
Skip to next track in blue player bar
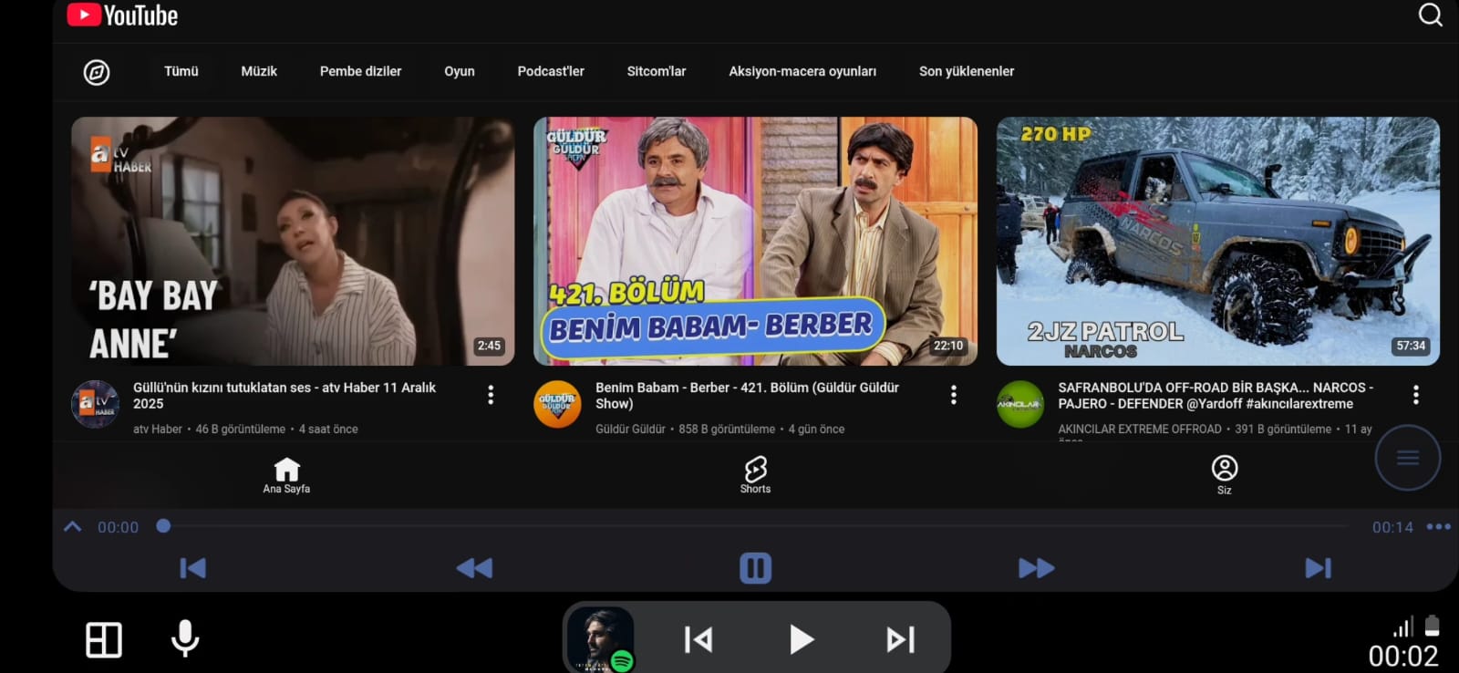click(x=1319, y=568)
